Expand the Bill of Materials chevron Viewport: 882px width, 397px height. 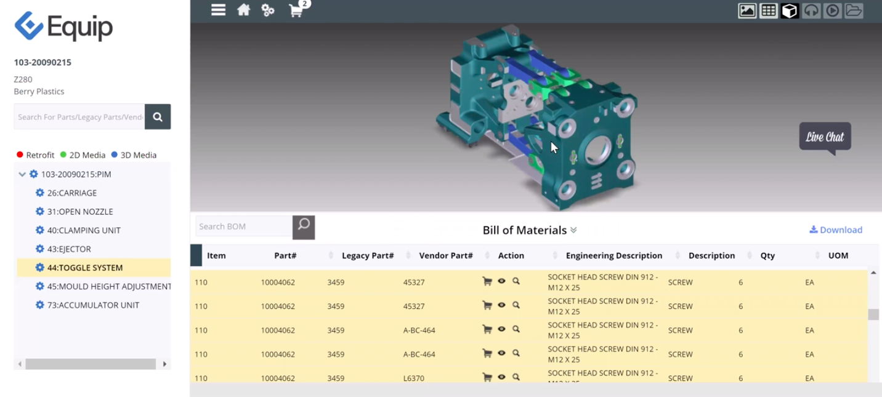coord(573,230)
